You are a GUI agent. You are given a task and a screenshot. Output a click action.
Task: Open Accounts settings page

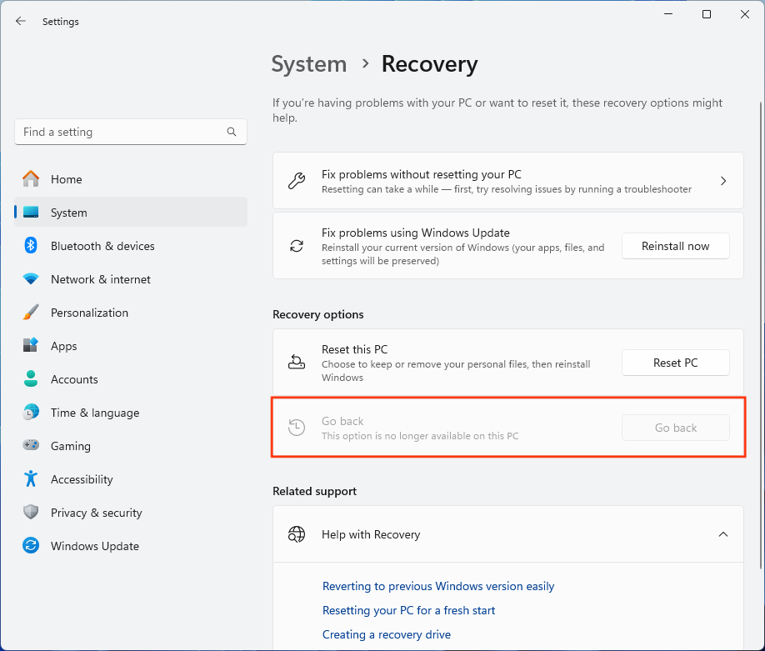click(74, 379)
